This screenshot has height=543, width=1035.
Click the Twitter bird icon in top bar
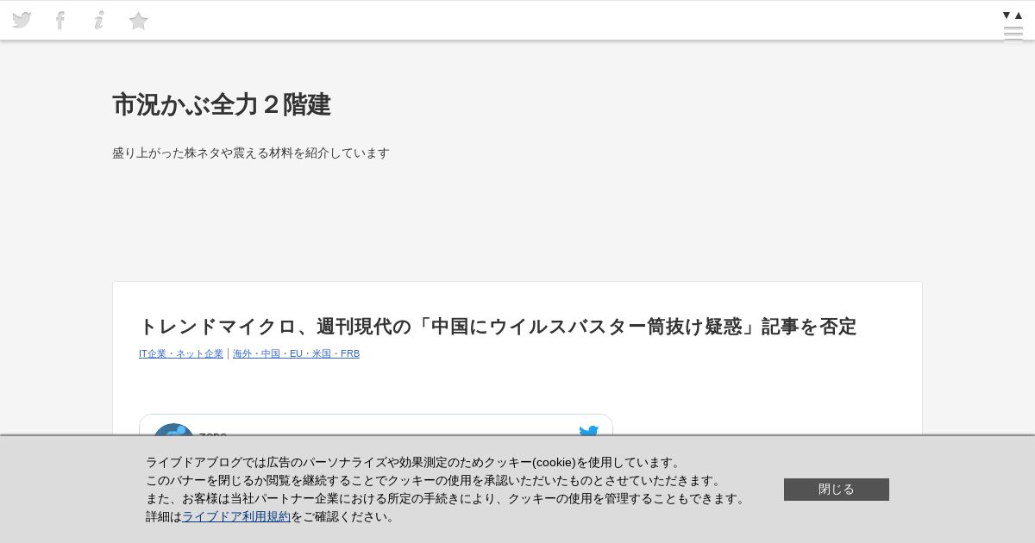(22, 20)
